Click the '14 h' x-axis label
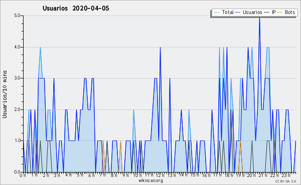The image size is (301, 185). pyautogui.click(x=183, y=175)
